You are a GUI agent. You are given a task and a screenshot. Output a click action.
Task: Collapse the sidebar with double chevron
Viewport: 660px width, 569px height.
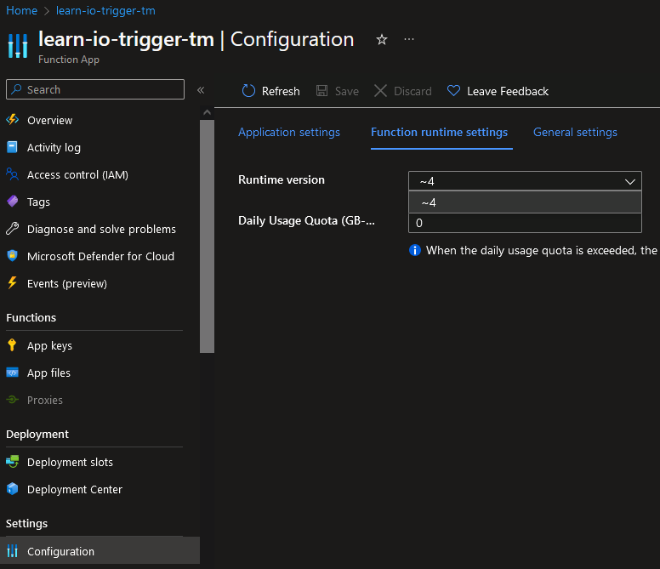(201, 89)
